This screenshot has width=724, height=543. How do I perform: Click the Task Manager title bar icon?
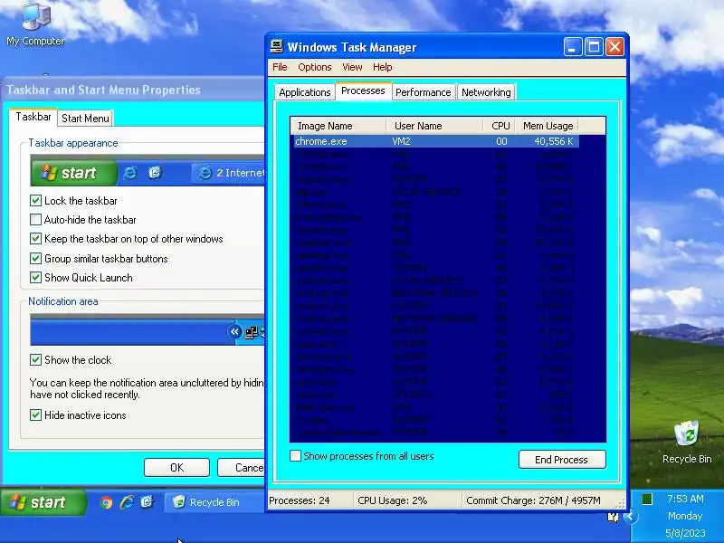(277, 47)
